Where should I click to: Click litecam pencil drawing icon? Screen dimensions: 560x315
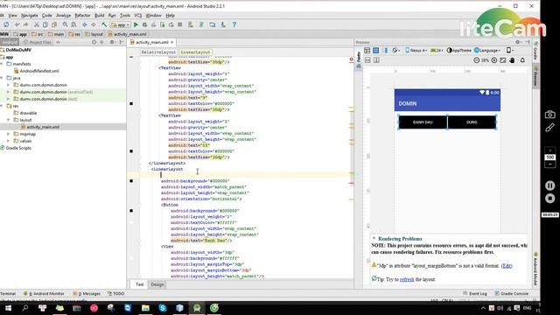coord(550,128)
